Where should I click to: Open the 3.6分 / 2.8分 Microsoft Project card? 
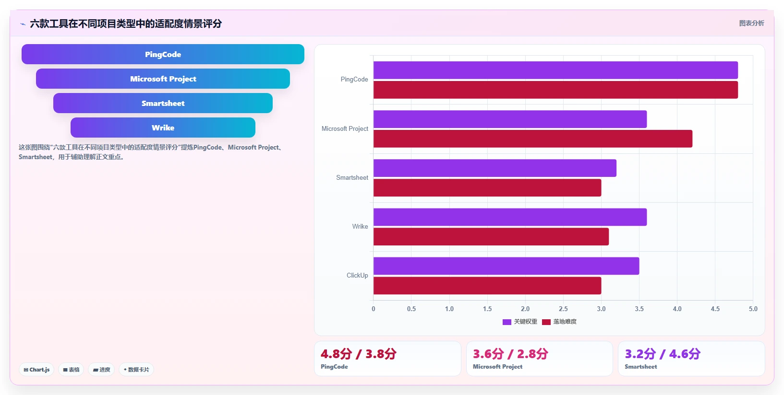540,359
